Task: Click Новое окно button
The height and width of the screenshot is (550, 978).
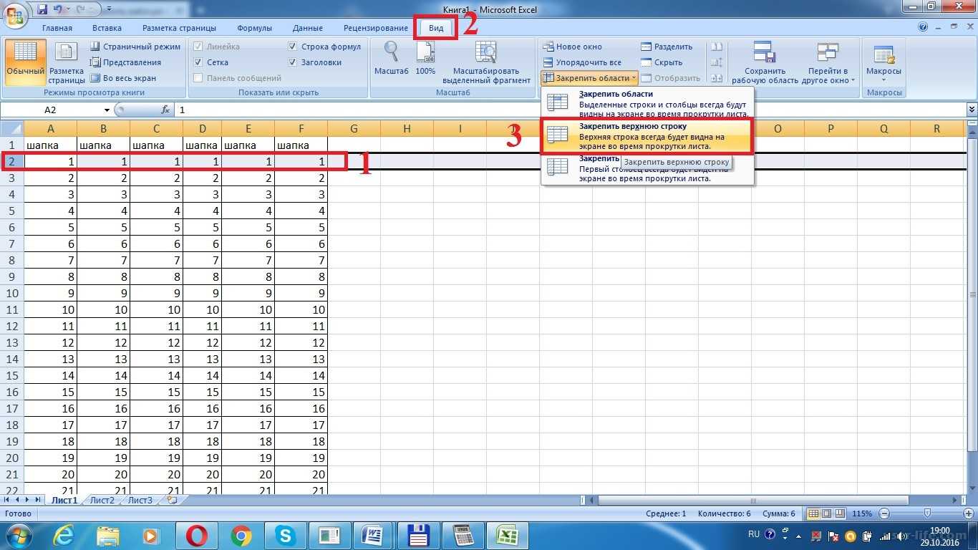Action: (573, 47)
